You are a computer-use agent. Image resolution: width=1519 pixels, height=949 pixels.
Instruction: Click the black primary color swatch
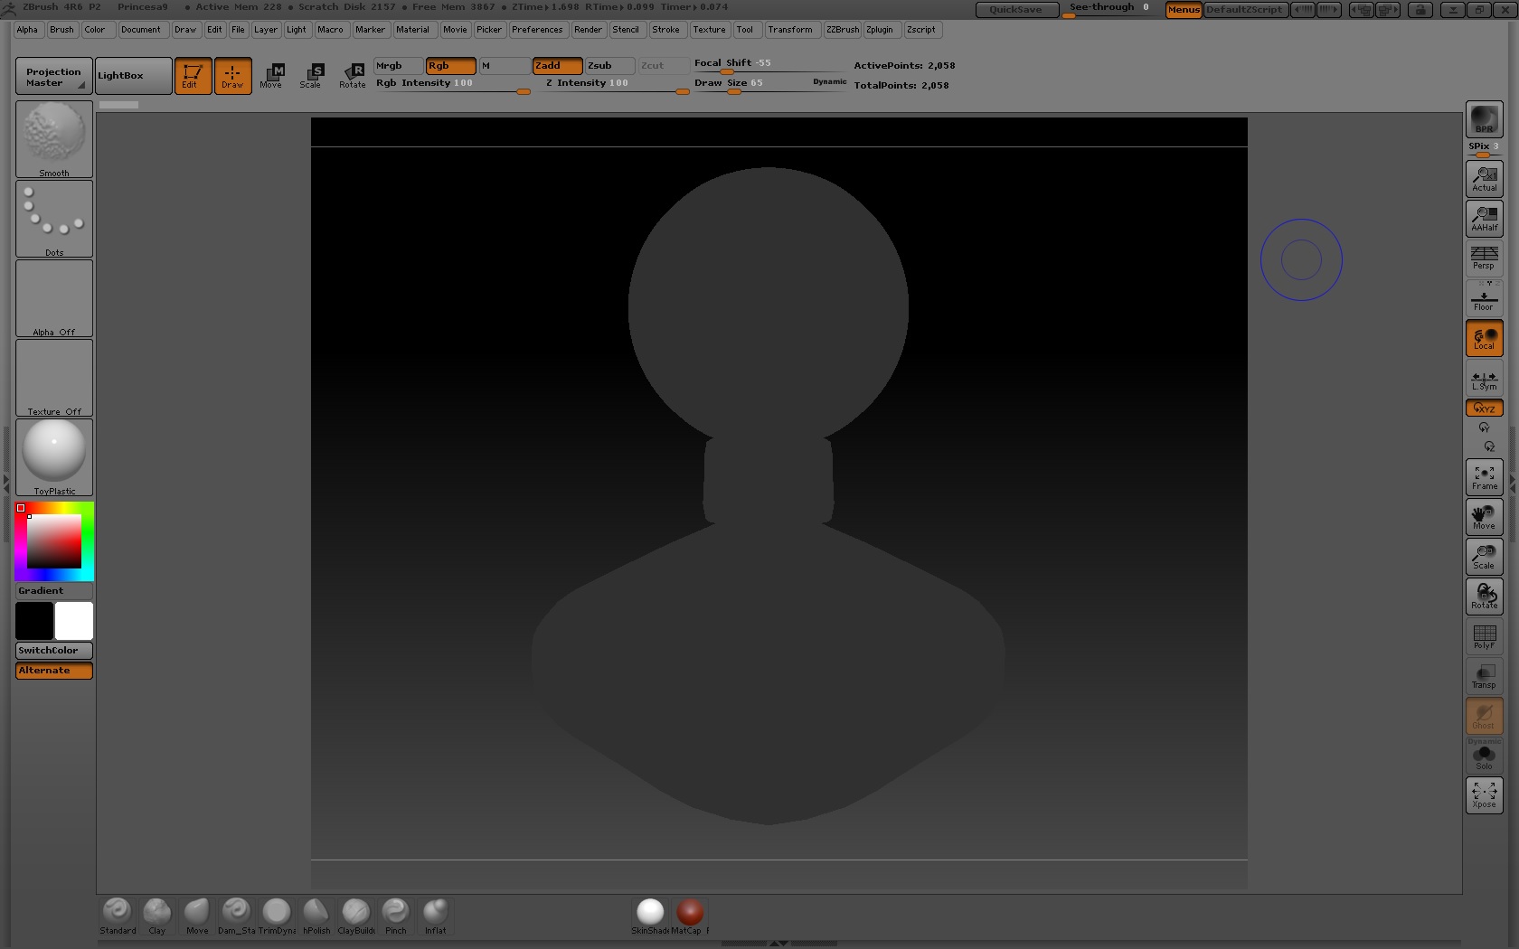[34, 621]
